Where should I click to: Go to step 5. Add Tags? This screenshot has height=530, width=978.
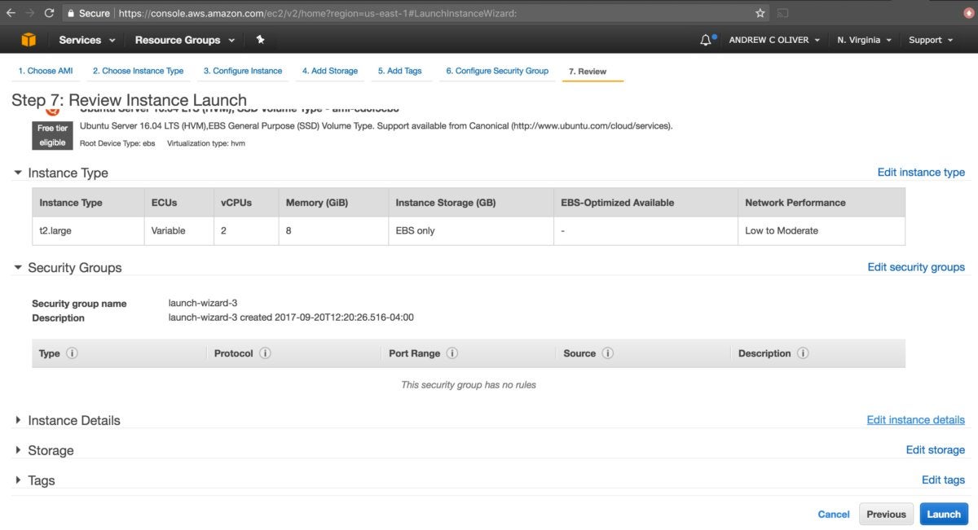tap(399, 71)
